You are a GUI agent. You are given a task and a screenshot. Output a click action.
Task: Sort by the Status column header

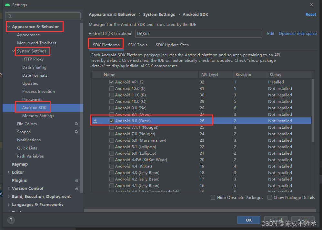[289, 74]
